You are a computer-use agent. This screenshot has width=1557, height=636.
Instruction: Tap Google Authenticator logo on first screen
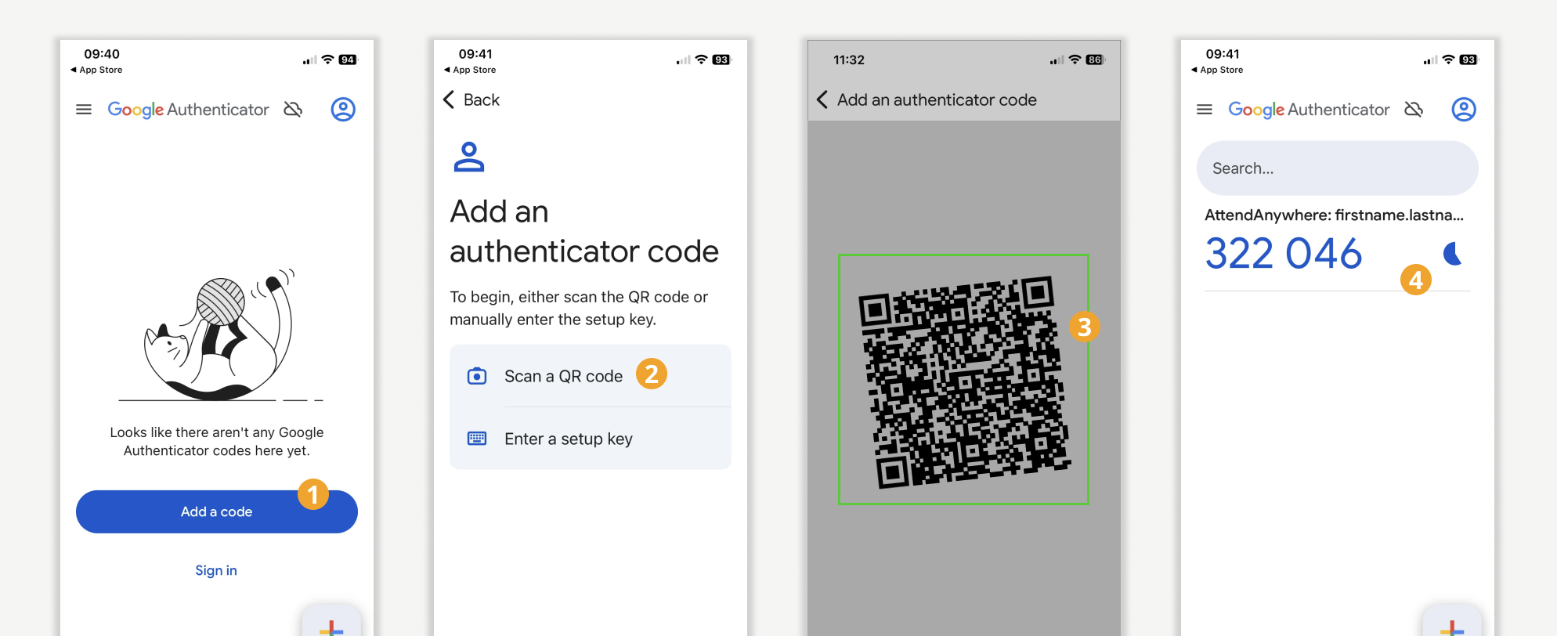click(x=188, y=110)
